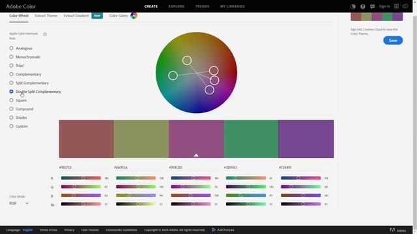The width and height of the screenshot is (417, 234).
Task: Change the footer Language English selector
Action: click(27, 229)
